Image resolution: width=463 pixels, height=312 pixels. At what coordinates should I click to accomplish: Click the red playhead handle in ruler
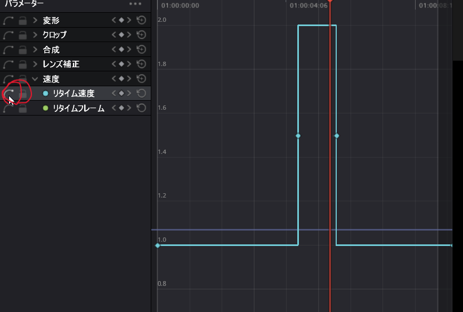click(x=330, y=2)
